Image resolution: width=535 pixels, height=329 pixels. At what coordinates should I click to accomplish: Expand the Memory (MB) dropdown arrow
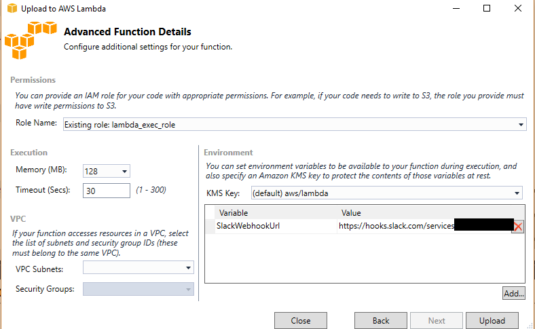pyautogui.click(x=124, y=171)
